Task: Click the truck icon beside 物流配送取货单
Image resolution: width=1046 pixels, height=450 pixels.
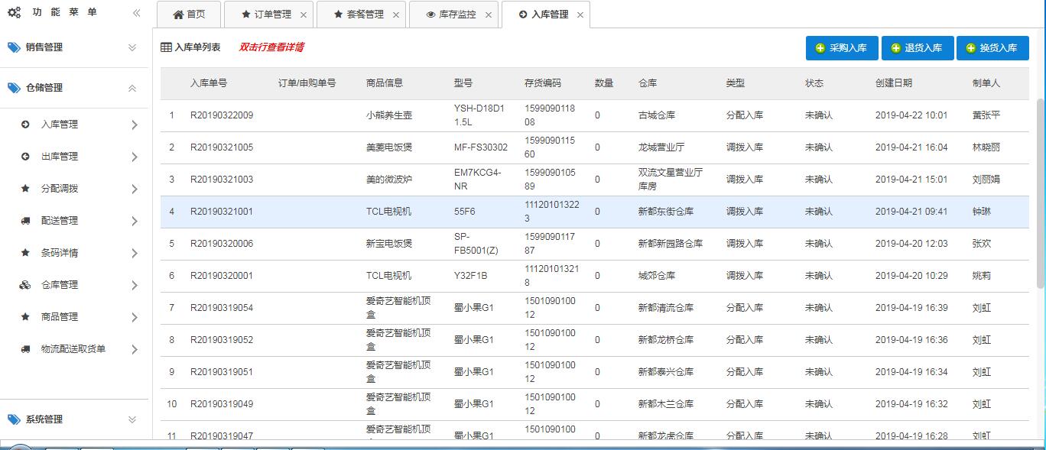Action: point(25,349)
